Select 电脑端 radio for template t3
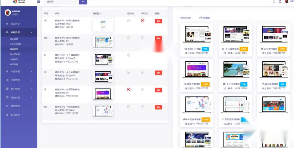Image resolution: width=294 pixels, height=148 pixels. tap(129, 55)
